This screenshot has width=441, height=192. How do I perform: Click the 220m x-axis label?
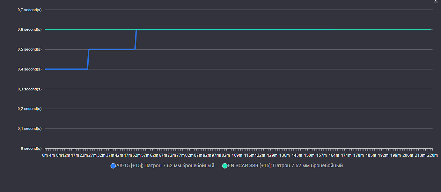[x=433, y=155]
